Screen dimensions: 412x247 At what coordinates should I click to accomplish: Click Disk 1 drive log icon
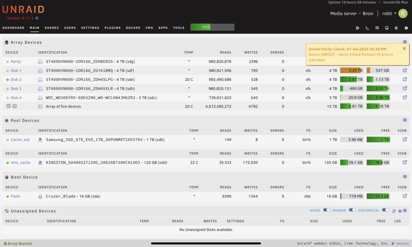tap(40, 71)
